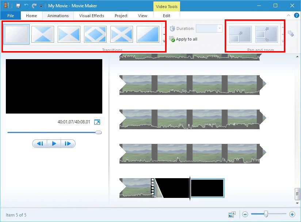Click the preview seek bar slider handle
This screenshot has width=301, height=222.
click(x=98, y=132)
